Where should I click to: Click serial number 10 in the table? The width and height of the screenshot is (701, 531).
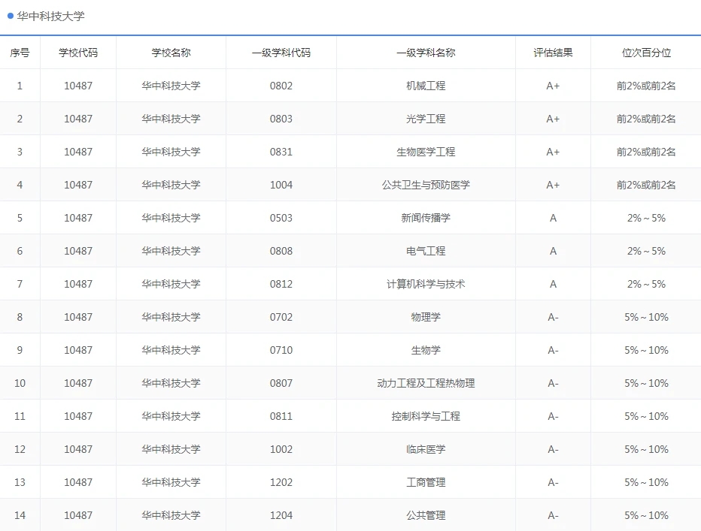tap(20, 383)
